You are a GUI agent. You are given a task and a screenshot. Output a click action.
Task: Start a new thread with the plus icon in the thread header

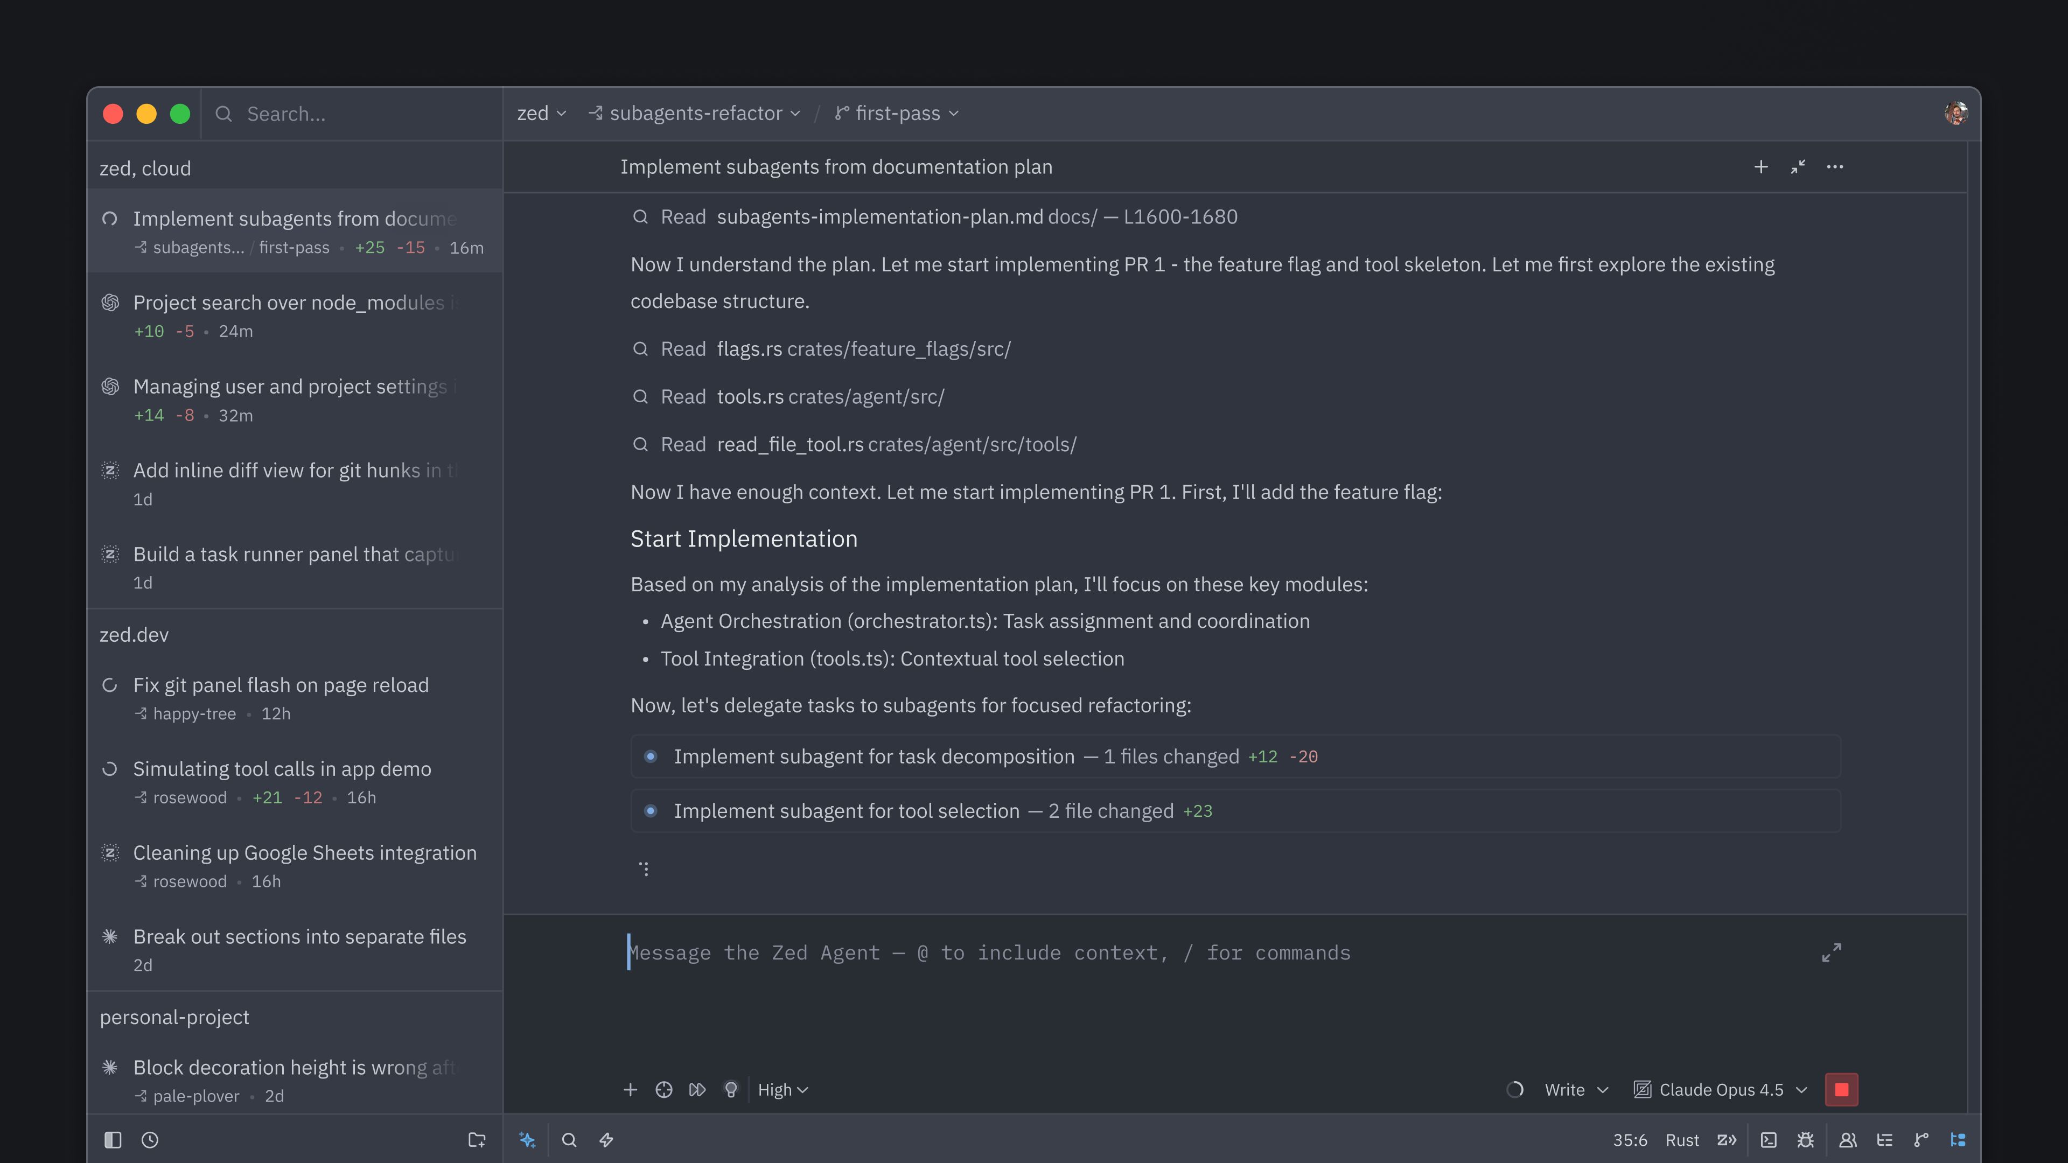point(1760,167)
